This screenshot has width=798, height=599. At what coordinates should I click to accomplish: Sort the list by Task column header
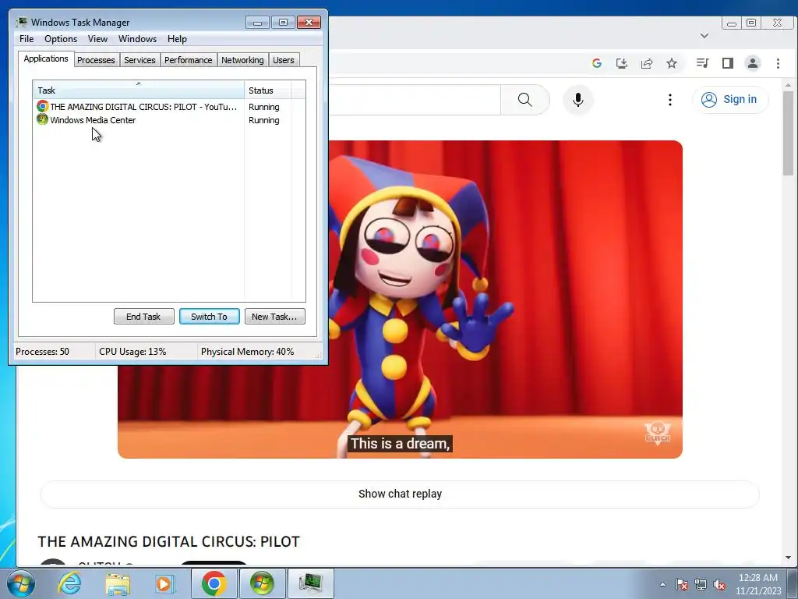point(139,90)
